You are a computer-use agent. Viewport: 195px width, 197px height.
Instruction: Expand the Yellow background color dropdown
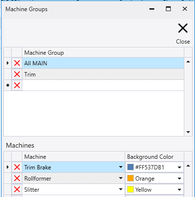179,190
